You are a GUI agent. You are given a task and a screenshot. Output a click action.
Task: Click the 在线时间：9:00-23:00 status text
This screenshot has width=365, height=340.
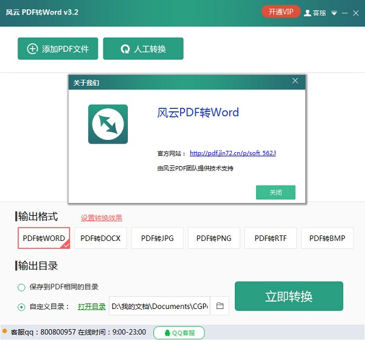click(x=112, y=332)
